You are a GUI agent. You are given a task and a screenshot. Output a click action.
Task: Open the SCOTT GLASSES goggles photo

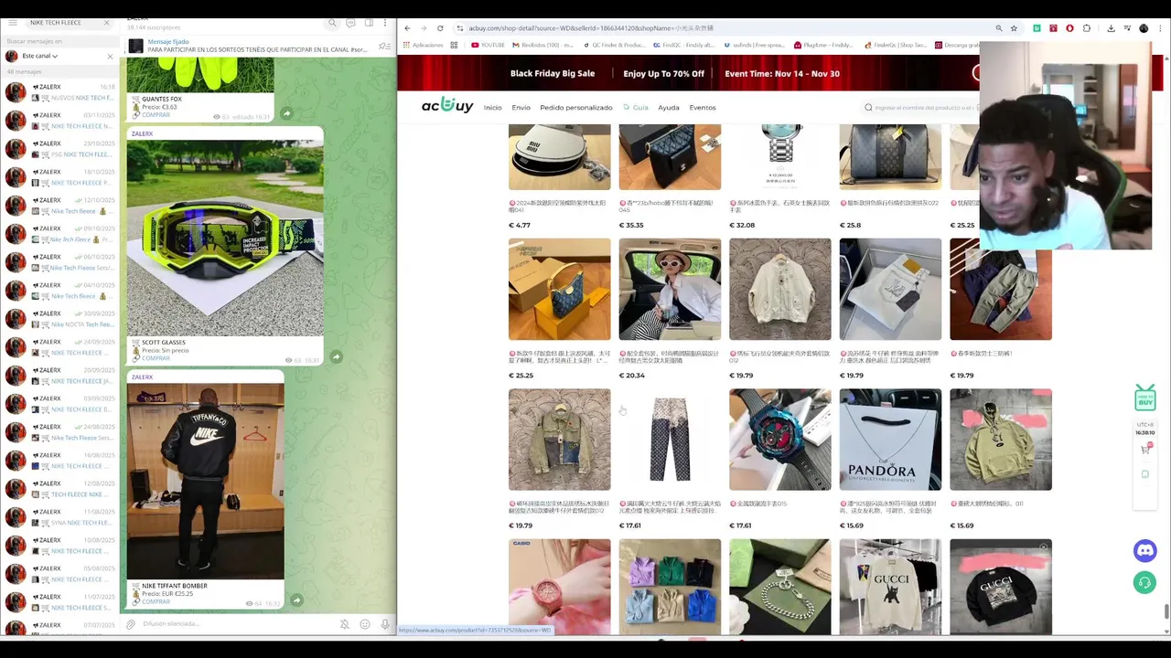coord(225,238)
